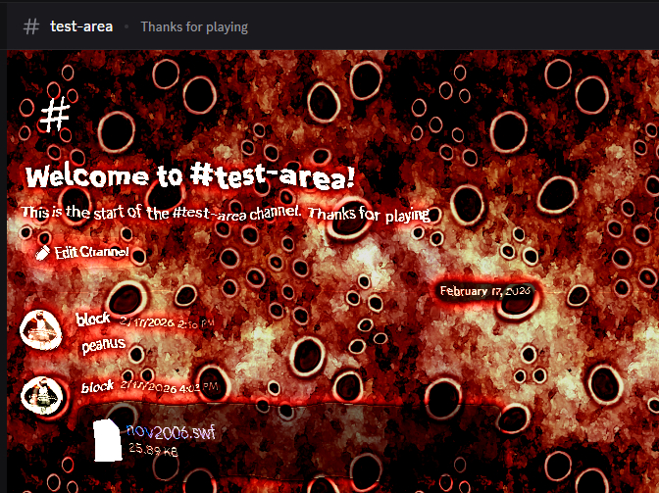This screenshot has height=493, width=659.
Task: Click the hash icon in the channel header
Action: click(x=31, y=26)
